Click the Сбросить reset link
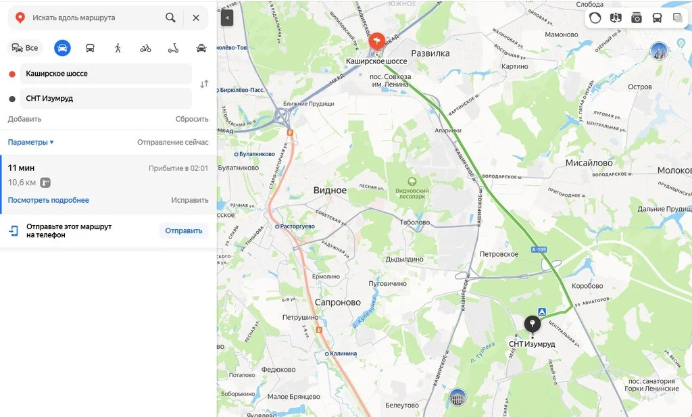This screenshot has width=692, height=417. pos(192,119)
